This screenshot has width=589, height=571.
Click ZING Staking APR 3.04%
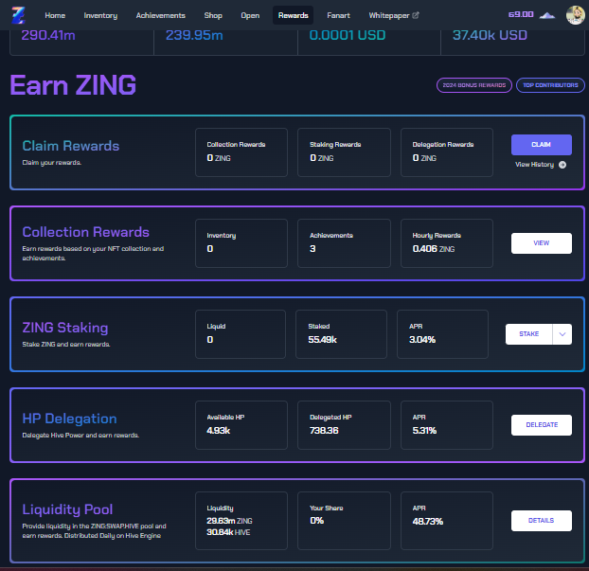(x=422, y=340)
